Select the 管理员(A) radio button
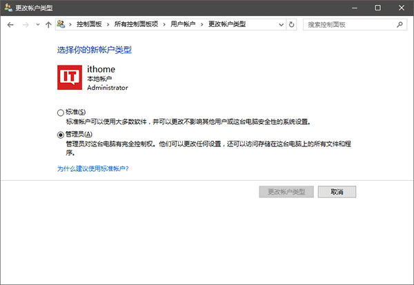 [x=61, y=135]
